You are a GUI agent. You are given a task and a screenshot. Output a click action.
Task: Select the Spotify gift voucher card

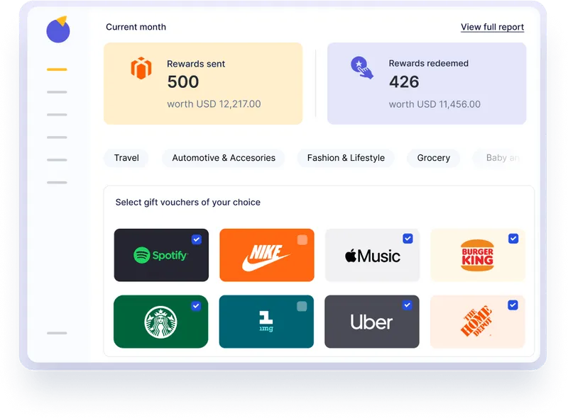[161, 255]
